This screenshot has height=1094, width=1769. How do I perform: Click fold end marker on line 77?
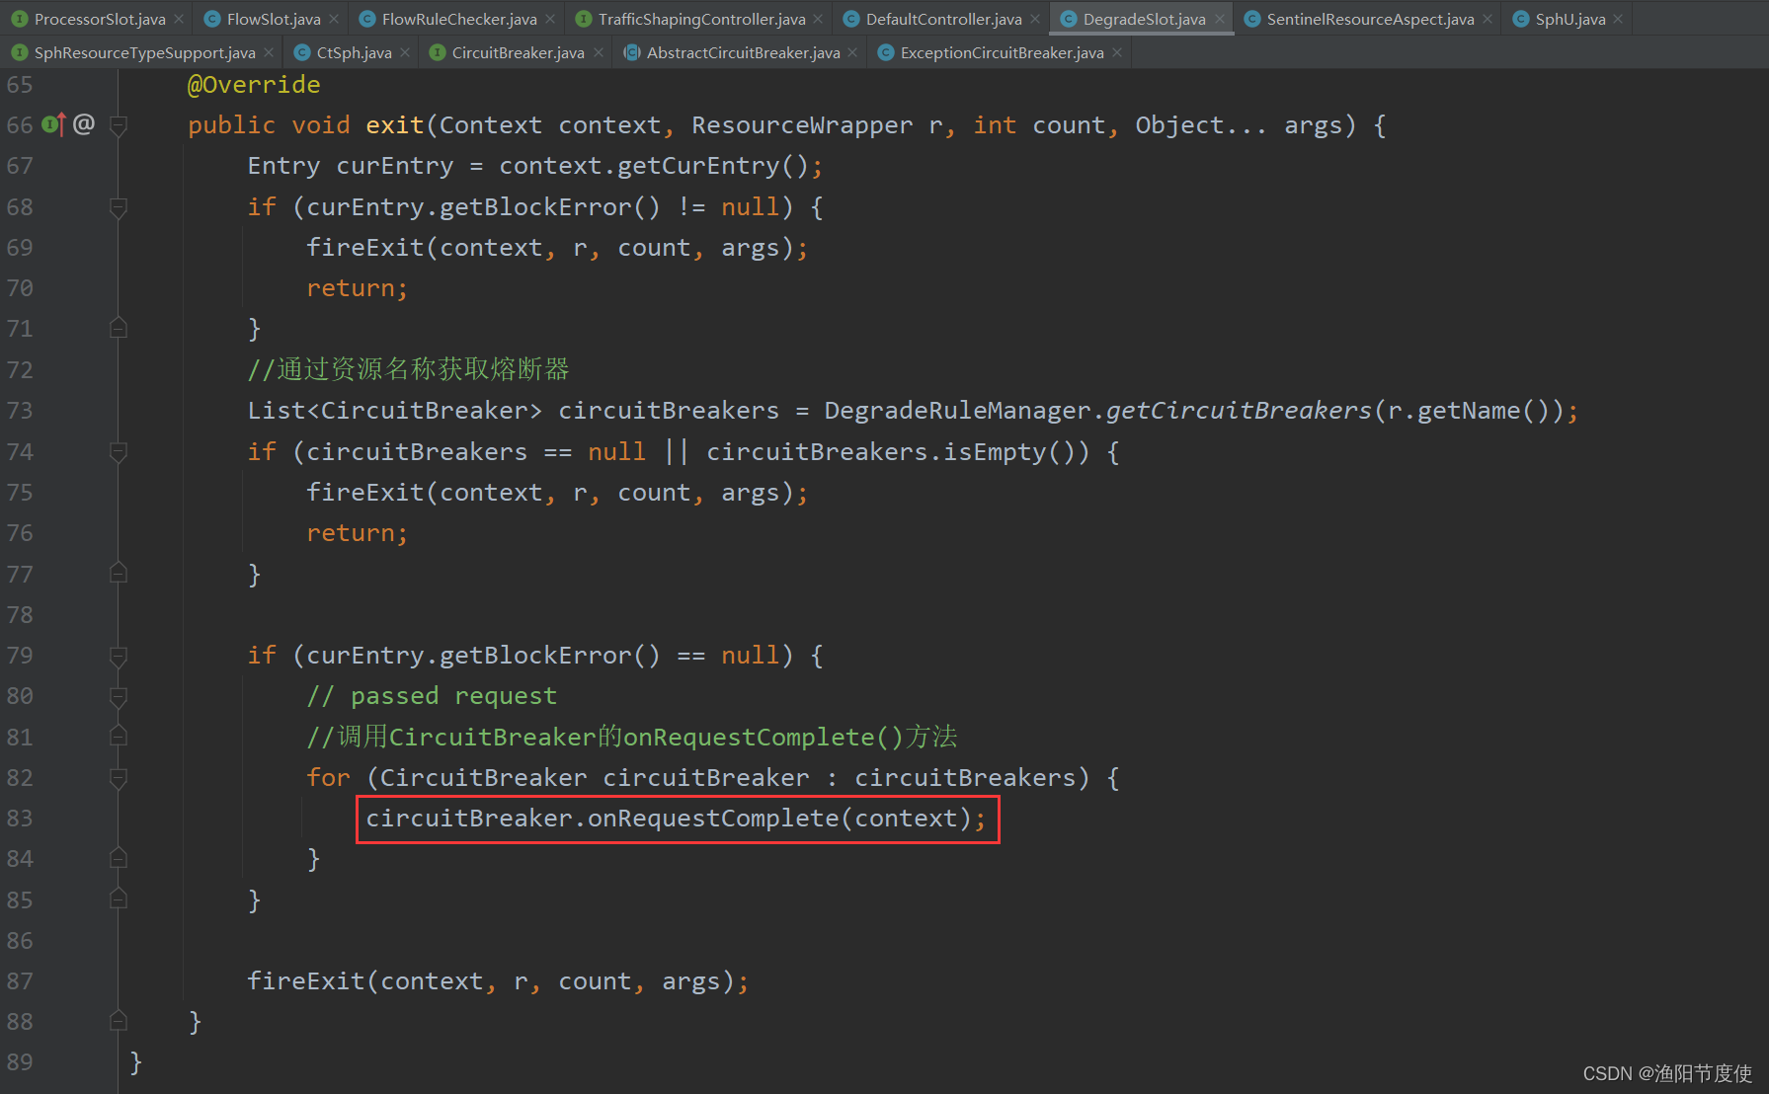(x=119, y=574)
